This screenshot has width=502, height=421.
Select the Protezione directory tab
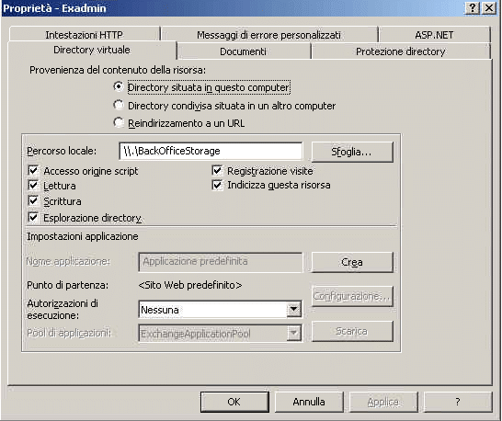click(401, 51)
